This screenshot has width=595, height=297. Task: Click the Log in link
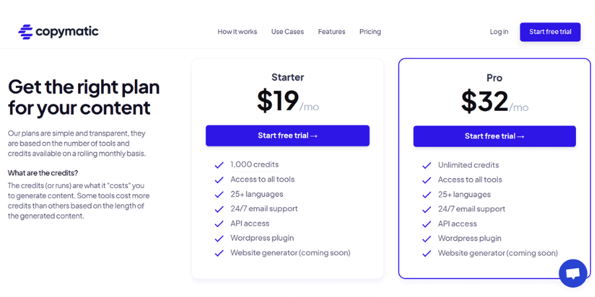499,32
